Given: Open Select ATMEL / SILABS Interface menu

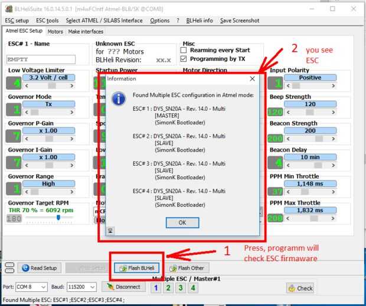Looking at the screenshot, I should tap(104, 21).
